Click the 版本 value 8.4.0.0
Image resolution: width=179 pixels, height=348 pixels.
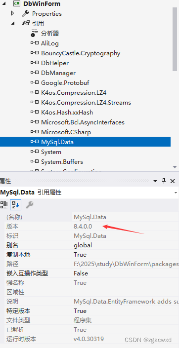pos(83,227)
